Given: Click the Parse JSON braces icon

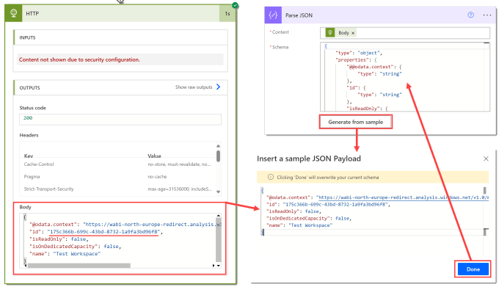Looking at the screenshot, I should 273,15.
